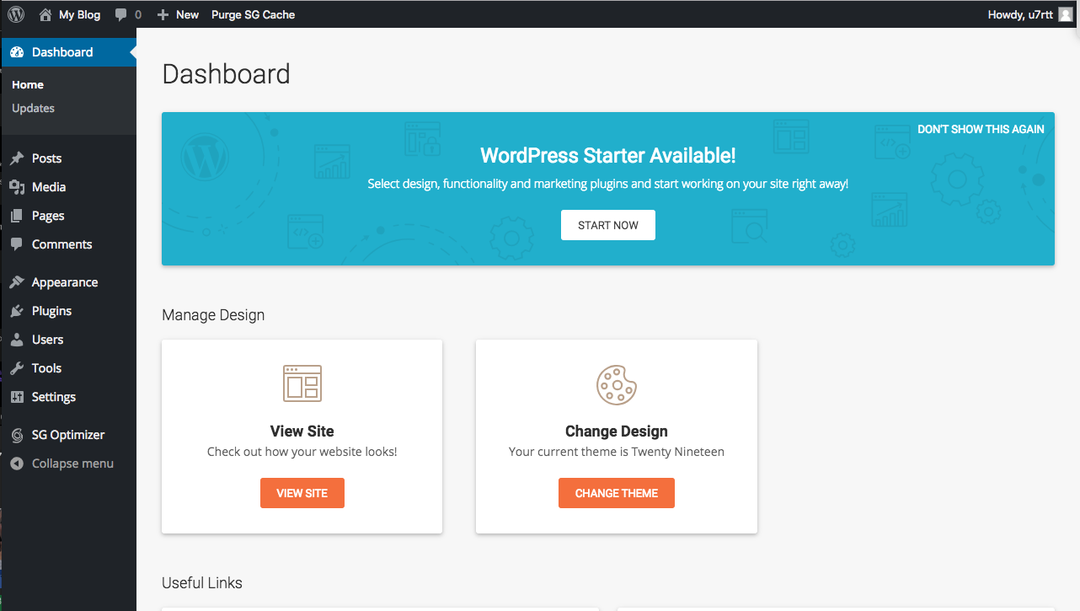The width and height of the screenshot is (1080, 611).
Task: Click the user avatar next to Howdy, u7rtt
Action: point(1066,14)
